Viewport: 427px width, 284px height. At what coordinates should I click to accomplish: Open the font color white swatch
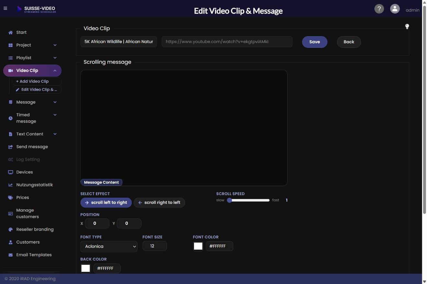tap(198, 246)
